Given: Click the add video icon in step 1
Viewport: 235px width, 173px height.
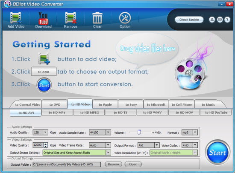Looking at the screenshot, I should pos(44,58).
